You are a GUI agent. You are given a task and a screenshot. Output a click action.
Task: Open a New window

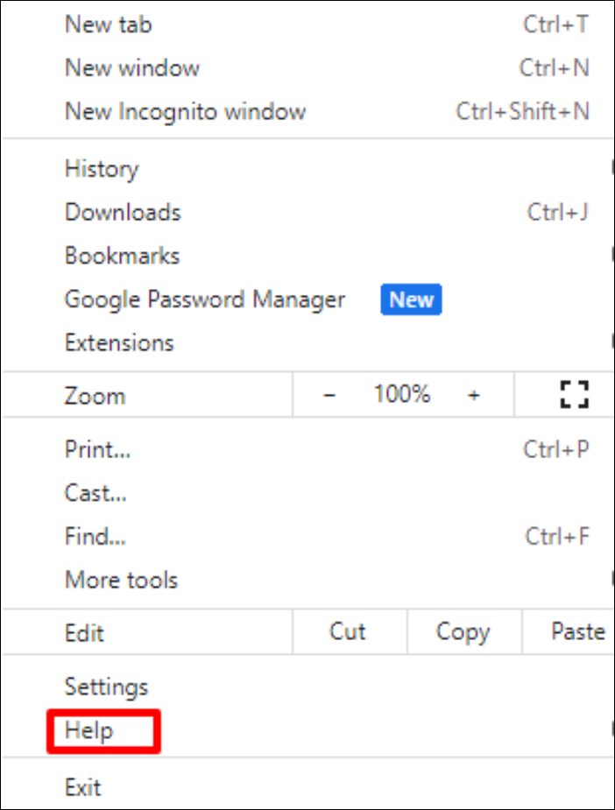132,68
